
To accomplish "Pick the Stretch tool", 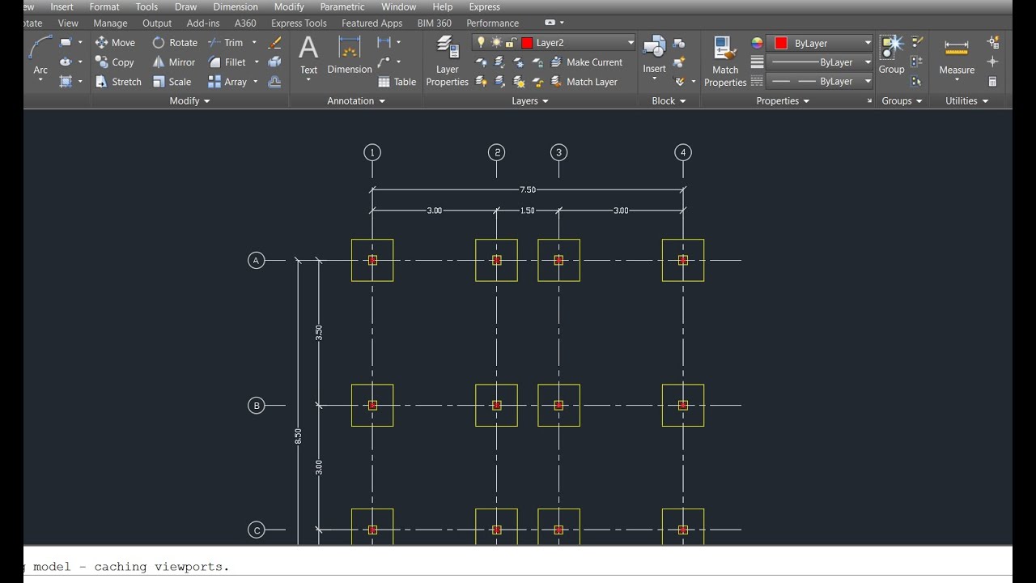I will pos(118,82).
